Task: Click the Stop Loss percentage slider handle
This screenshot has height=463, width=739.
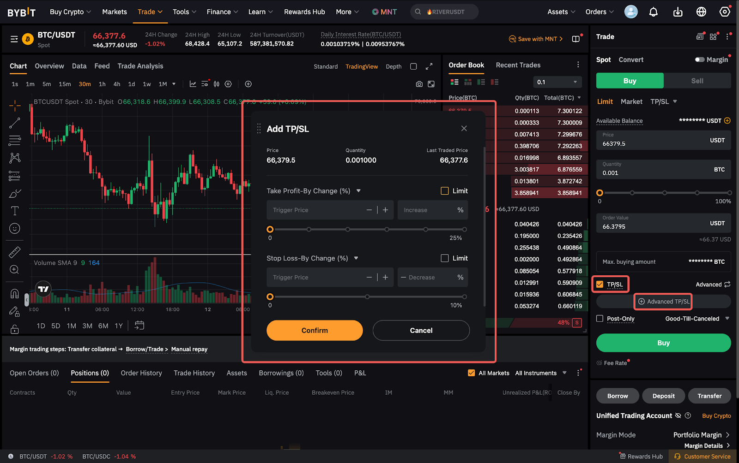Action: tap(270, 297)
